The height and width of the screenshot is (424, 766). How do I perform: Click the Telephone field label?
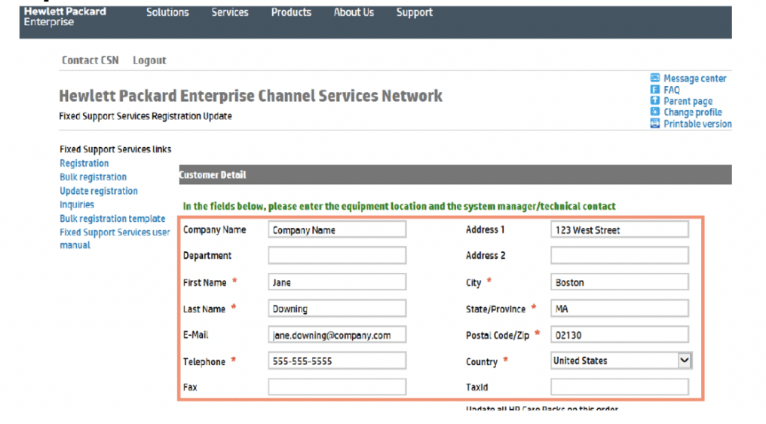(204, 362)
